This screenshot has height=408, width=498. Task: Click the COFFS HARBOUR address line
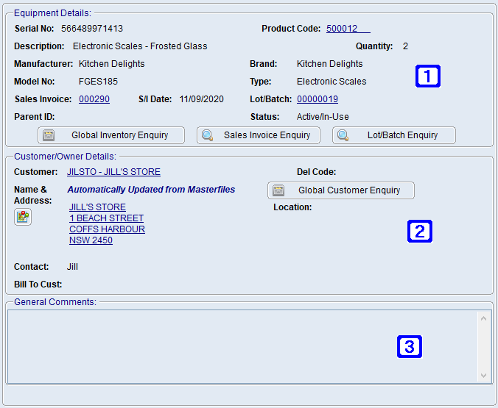click(107, 229)
